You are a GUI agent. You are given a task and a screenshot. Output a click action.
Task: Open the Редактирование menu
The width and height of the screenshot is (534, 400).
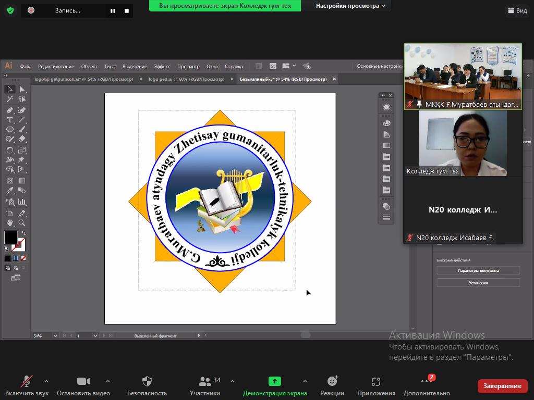coord(56,66)
